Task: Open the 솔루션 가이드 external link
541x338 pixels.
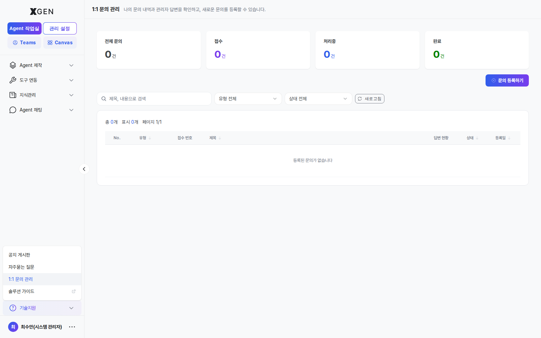Action: tap(42, 291)
